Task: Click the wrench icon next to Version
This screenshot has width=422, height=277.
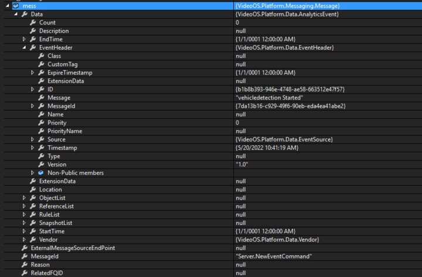Action: 41,165
